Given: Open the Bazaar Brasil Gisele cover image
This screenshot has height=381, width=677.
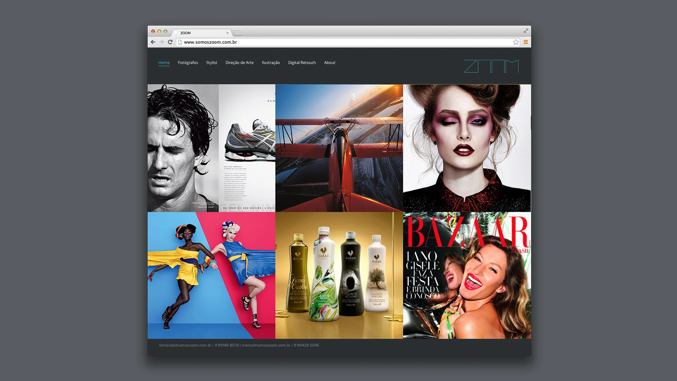Looking at the screenshot, I should 467,275.
